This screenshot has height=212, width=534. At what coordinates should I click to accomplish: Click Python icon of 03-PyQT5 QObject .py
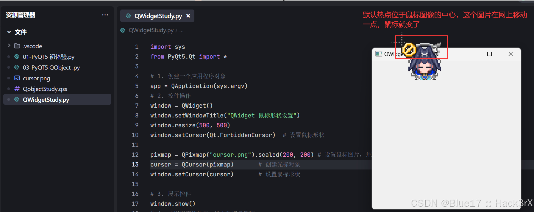[x=17, y=67]
